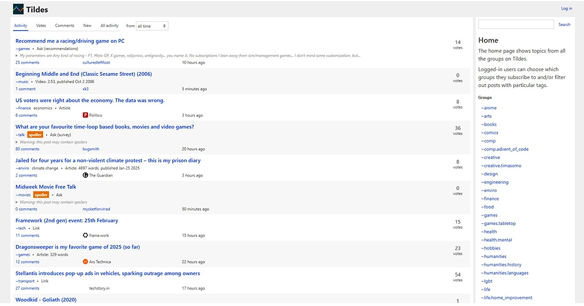Viewport: 584px width, 306px height.
Task: Click the spoiler tag on Midweek Movie topic
Action: 41,195
